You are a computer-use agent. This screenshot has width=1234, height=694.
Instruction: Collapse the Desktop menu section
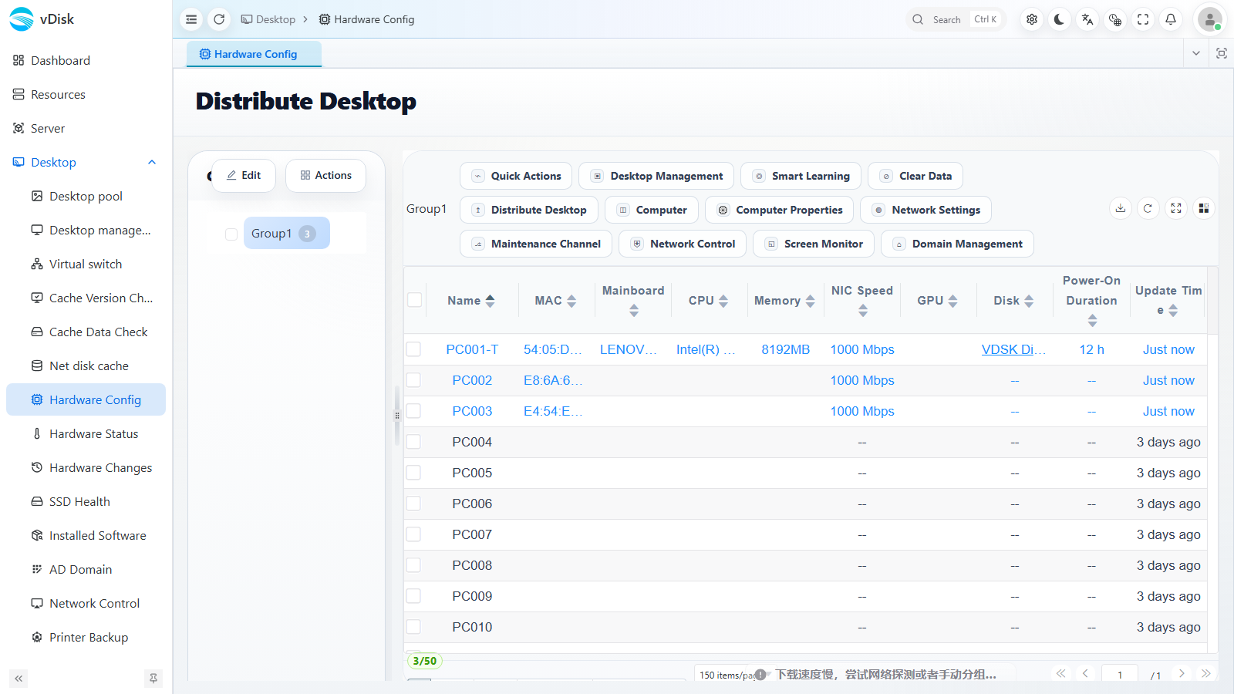coord(152,162)
